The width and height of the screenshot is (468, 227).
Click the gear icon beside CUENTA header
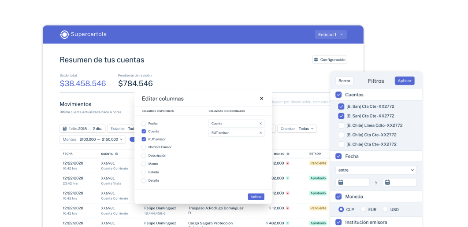[x=116, y=154]
